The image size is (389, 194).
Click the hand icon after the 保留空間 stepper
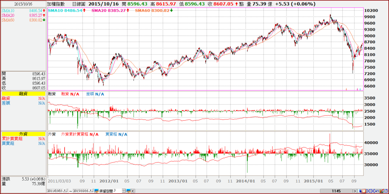click(128, 191)
